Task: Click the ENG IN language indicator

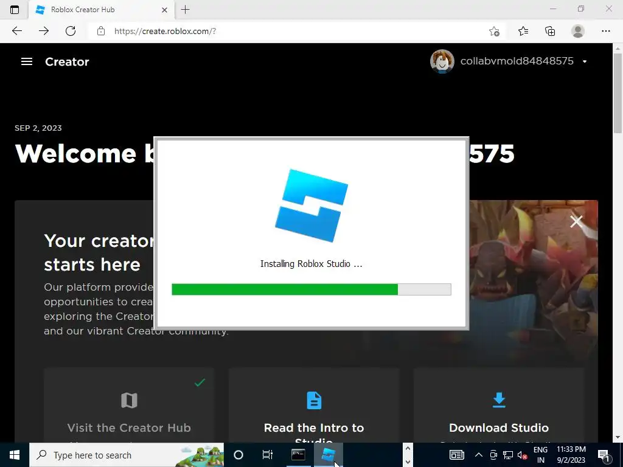Action: coord(540,455)
